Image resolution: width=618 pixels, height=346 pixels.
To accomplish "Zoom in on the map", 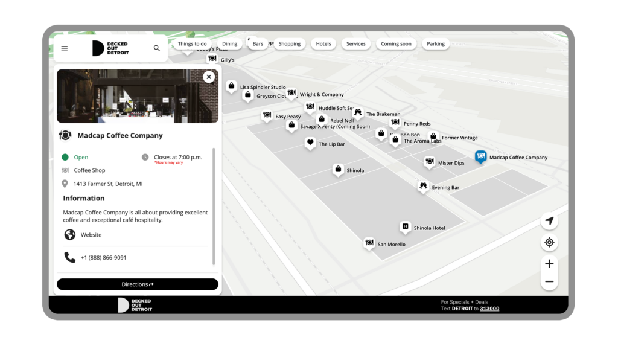I will pos(549,264).
